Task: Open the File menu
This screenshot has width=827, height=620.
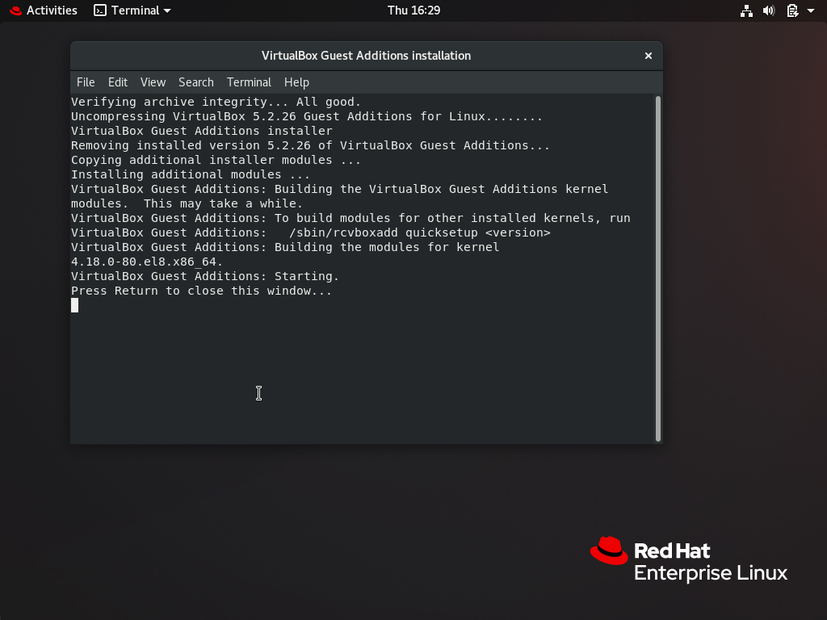Action: [x=86, y=82]
